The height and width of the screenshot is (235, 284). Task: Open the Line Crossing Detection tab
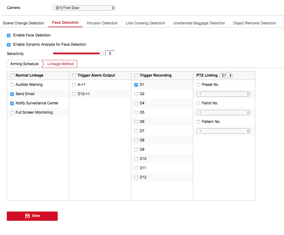click(145, 23)
